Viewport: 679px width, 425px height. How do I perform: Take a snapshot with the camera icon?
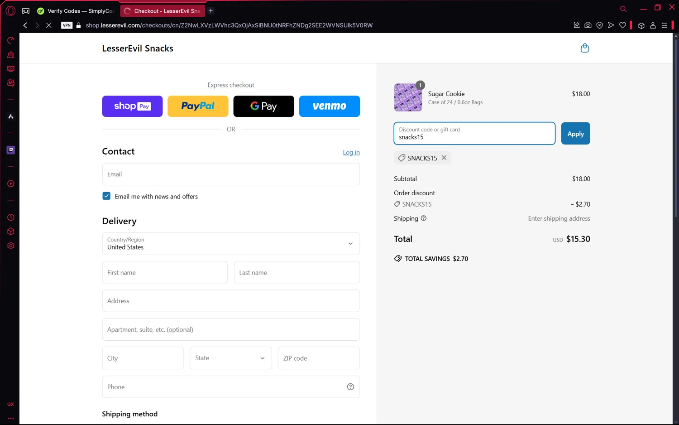[x=588, y=25]
